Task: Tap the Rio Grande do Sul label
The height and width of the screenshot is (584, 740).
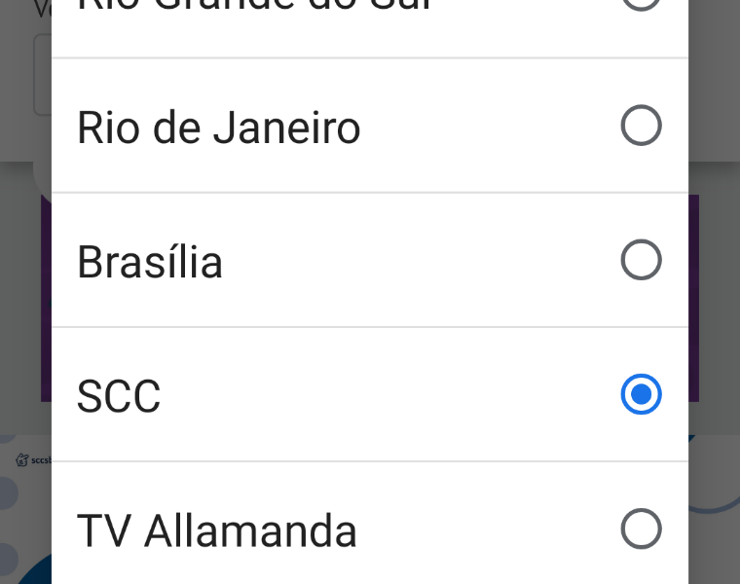Action: point(253,6)
